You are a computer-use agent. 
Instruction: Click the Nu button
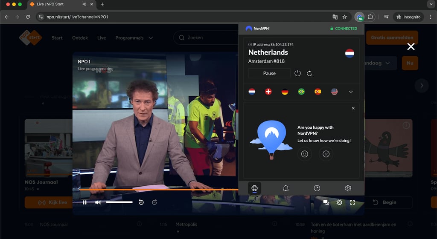(x=410, y=63)
